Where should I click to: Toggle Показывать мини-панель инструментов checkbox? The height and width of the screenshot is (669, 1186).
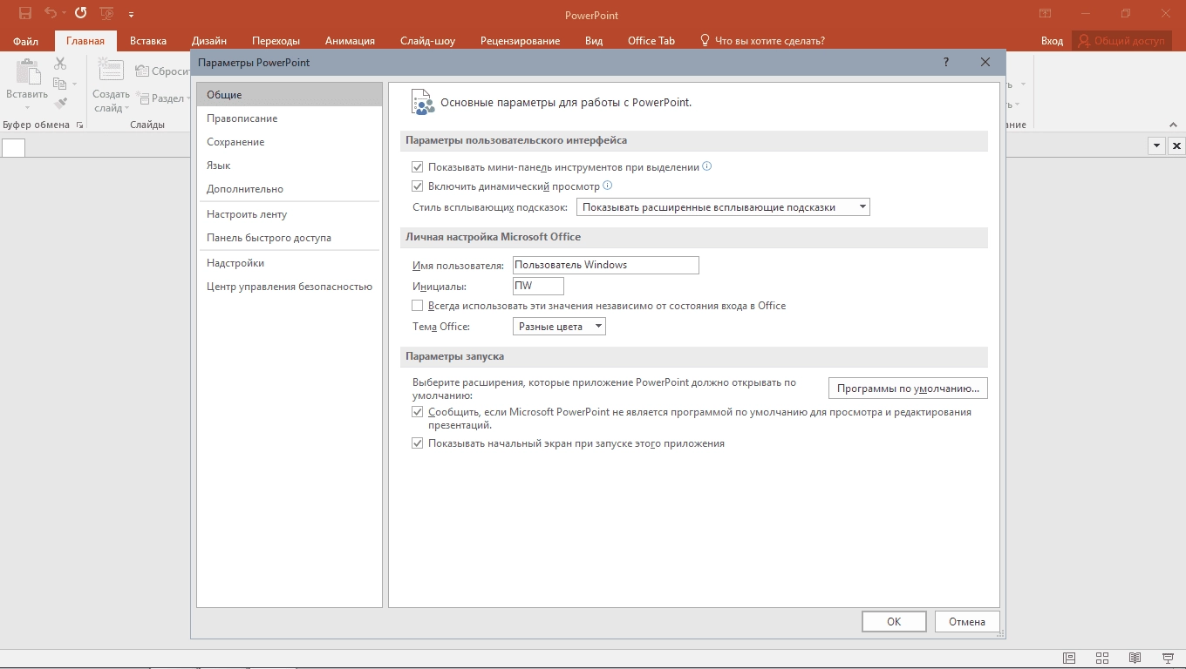tap(418, 166)
